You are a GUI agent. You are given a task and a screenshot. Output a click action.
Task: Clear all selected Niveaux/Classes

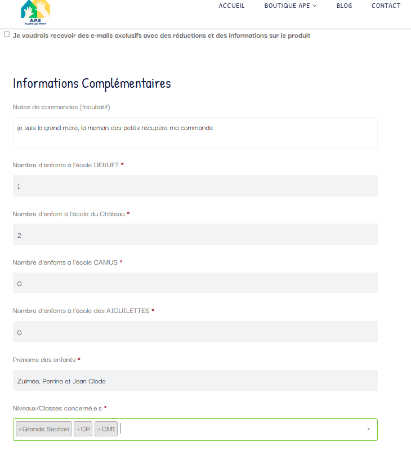point(369,429)
